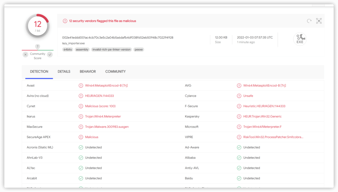Click the green check in AhnLab-V3 row

pyautogui.click(x=81, y=158)
